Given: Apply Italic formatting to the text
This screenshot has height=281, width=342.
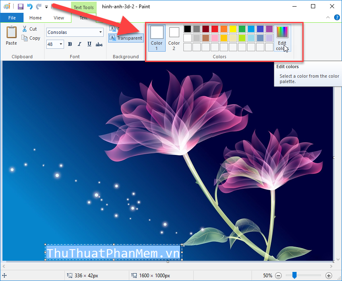Looking at the screenshot, I should 79,44.
